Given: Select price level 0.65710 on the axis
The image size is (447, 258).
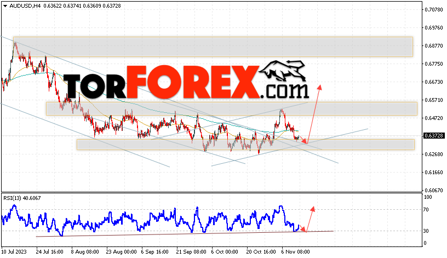Looking at the screenshot, I should point(434,100).
